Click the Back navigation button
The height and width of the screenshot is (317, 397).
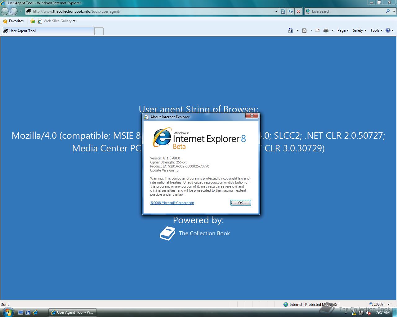5,11
